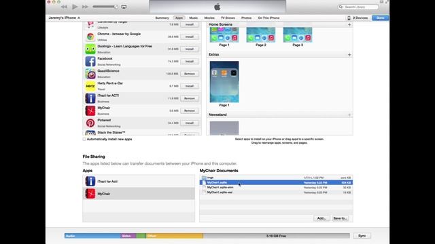
Task: Open the Music tab
Action: (193, 18)
